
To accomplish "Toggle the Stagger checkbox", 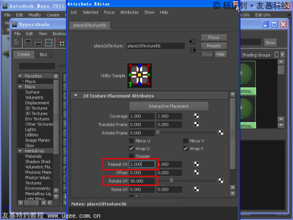I will click(x=131, y=156).
